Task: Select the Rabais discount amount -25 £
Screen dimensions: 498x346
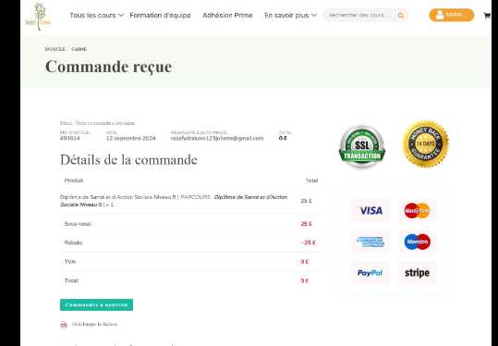Action: 308,242
